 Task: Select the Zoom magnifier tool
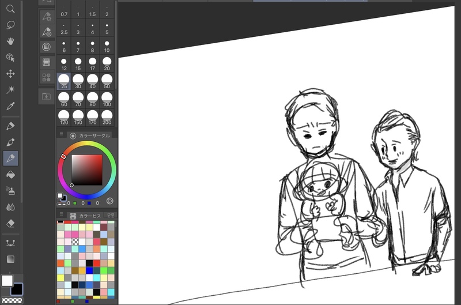point(10,9)
